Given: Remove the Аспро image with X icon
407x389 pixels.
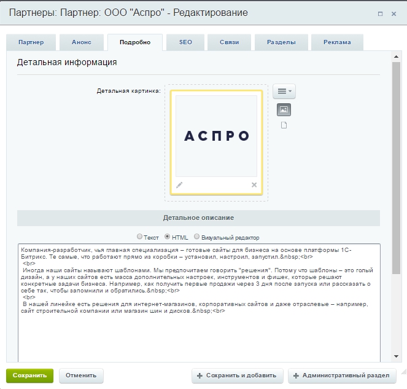Looking at the screenshot, I should point(254,185).
